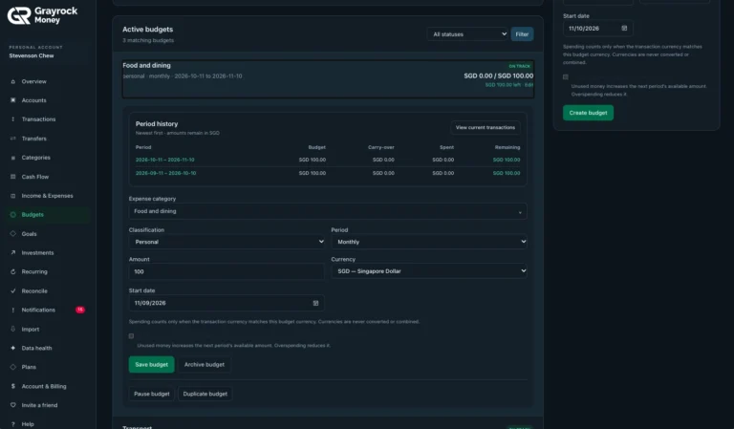Image resolution: width=734 pixels, height=429 pixels.
Task: Click the SGD 0.00 / SGD 100.00 total
Action: point(499,75)
